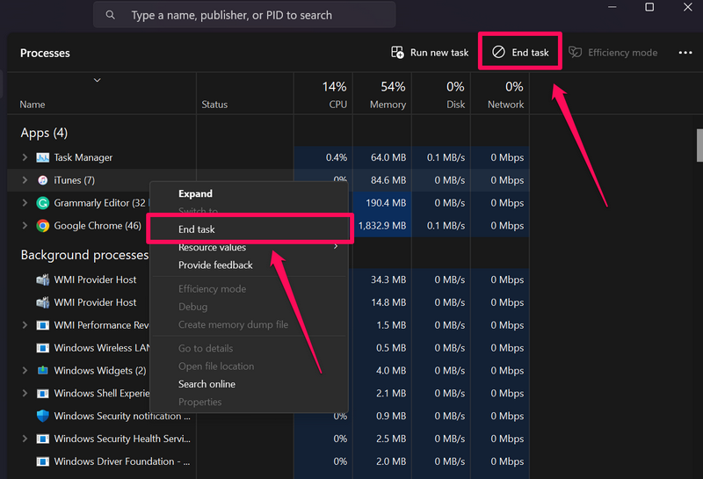The image size is (703, 479).
Task: Click the Windows Security notification shield icon
Action: [x=42, y=416]
